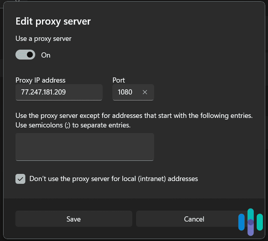Clear the Port field with X icon
The width and height of the screenshot is (268, 241).
coord(145,92)
